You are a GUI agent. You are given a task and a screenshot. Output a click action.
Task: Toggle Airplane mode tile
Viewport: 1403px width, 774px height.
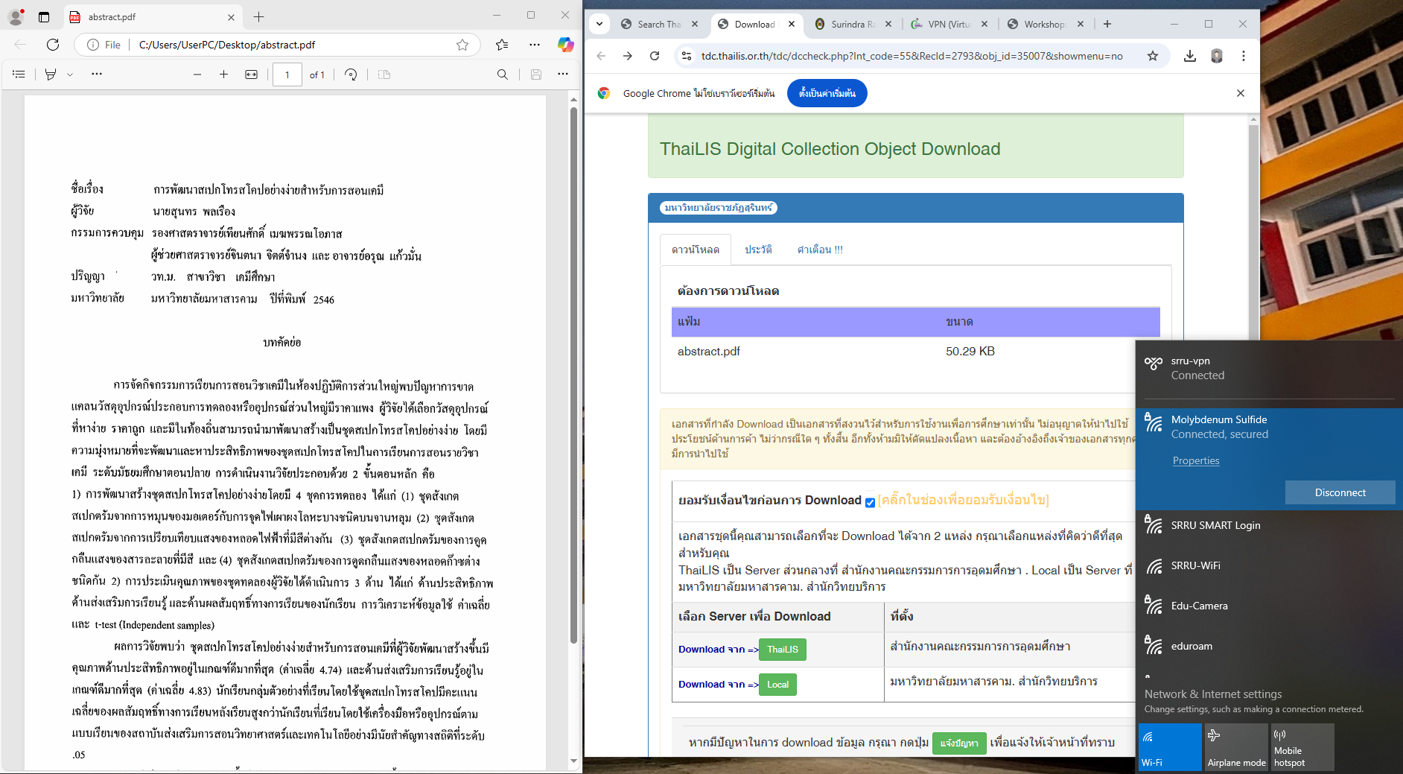1236,747
